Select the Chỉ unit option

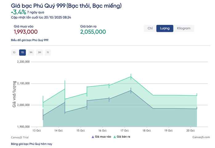(x=150, y=28)
